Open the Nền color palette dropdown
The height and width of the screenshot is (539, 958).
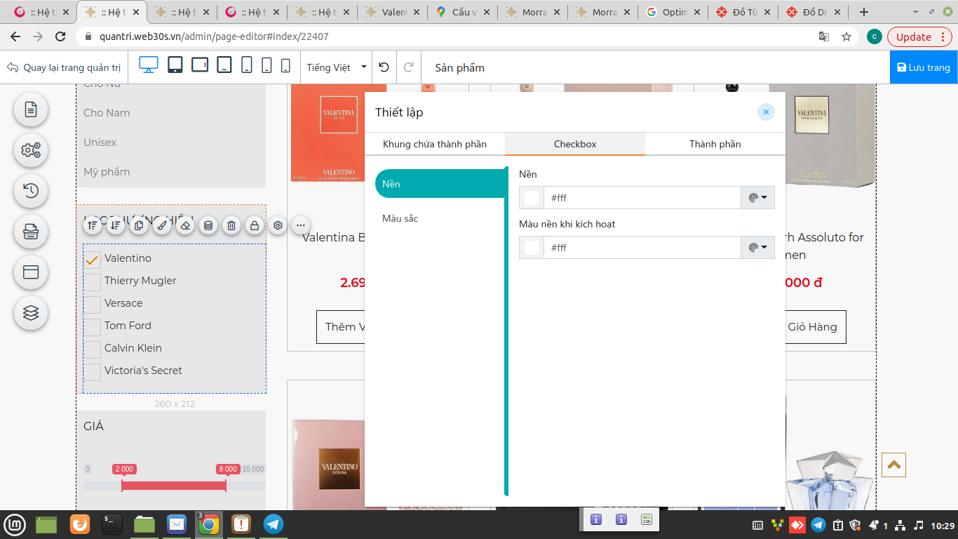[757, 198]
